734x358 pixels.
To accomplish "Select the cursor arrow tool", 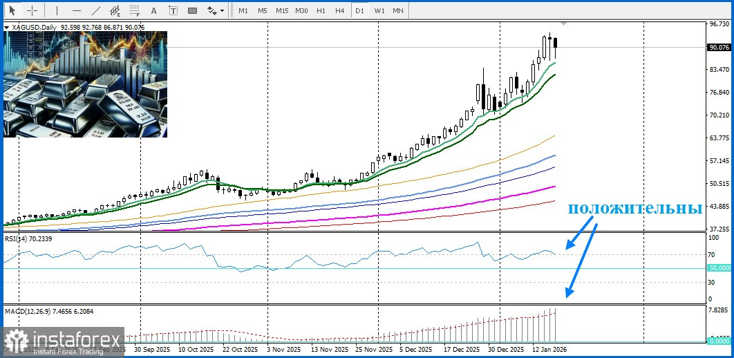I will coord(12,11).
